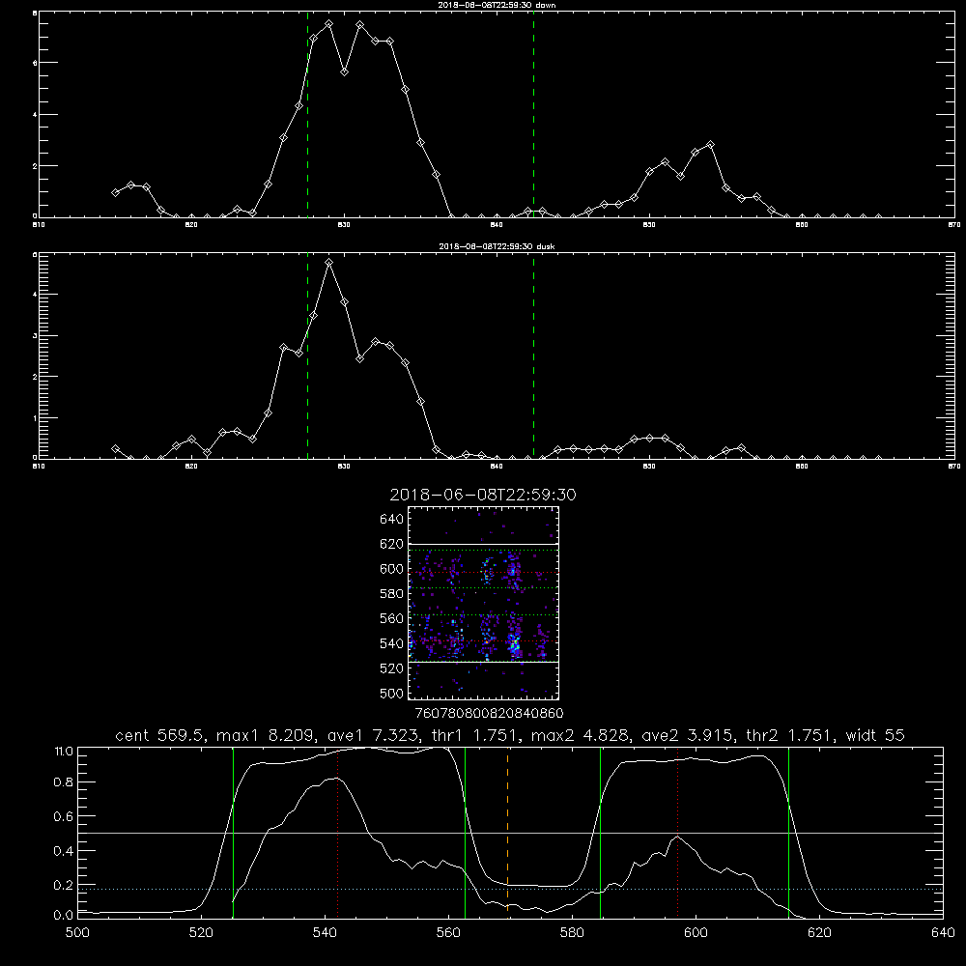Click the 0.8 y-axis label of bottom plot
Viewport: 966px width, 966px height.
coord(64,781)
